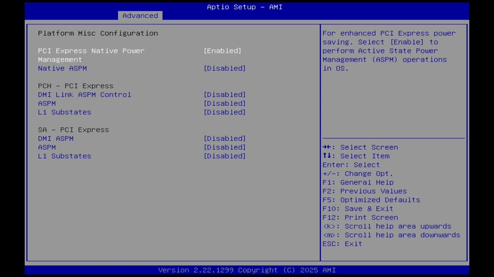Open the Native ASPM value selector

224,68
